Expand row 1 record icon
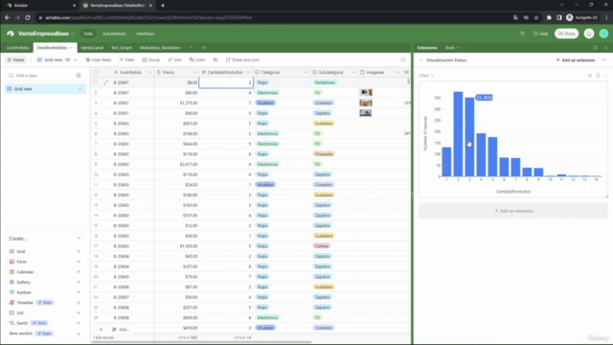 point(106,82)
